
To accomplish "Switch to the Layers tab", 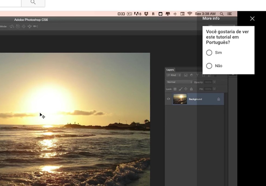I will pos(170,70).
